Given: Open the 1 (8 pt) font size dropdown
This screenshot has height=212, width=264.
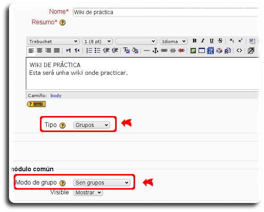Looking at the screenshot, I should [x=97, y=42].
